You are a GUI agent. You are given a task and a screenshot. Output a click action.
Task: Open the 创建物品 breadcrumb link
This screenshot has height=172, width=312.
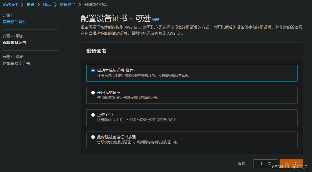pos(67,5)
